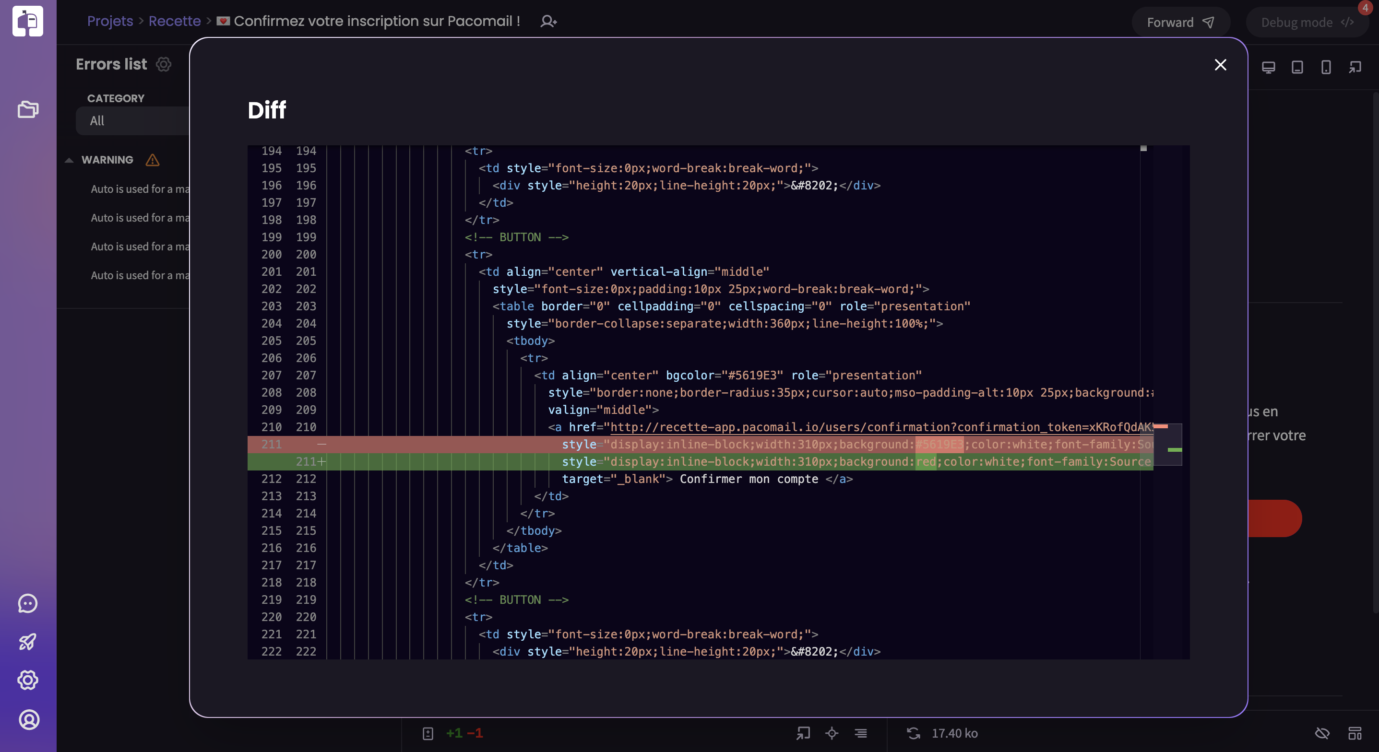Image resolution: width=1379 pixels, height=752 pixels.
Task: Click the confirmation URL link in line 210
Action: [x=882, y=426]
